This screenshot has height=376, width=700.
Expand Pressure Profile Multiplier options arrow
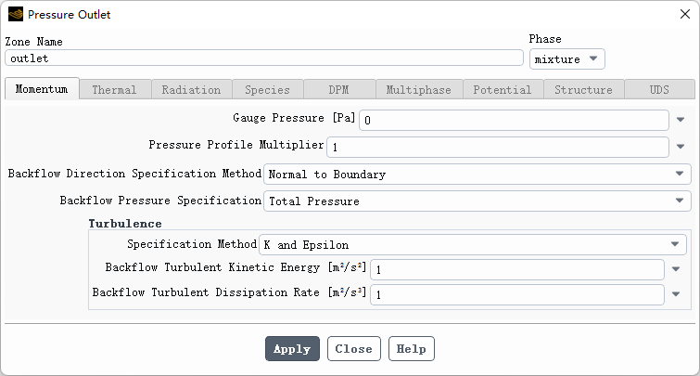pyautogui.click(x=681, y=148)
